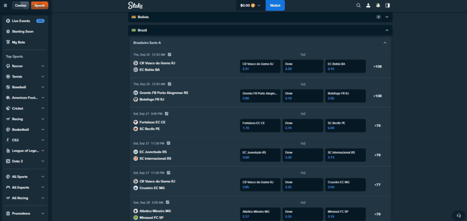The width and height of the screenshot is (467, 221).
Task: Select the Sports tab
Action: click(40, 5)
